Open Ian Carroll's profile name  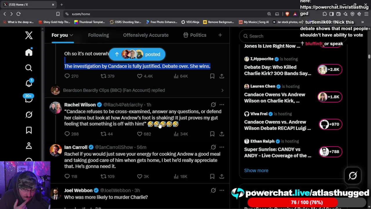[76, 147]
